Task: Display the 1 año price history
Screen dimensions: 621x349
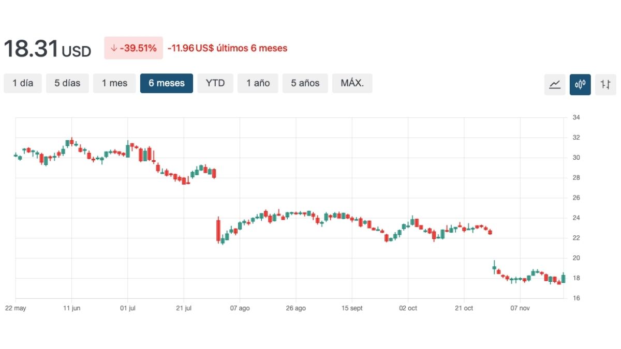Action: (258, 83)
